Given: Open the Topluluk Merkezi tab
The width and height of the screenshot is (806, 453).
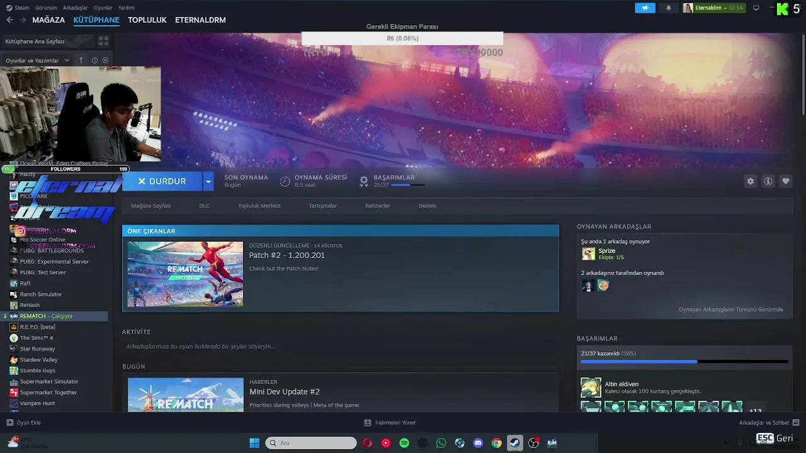Looking at the screenshot, I should click(259, 206).
